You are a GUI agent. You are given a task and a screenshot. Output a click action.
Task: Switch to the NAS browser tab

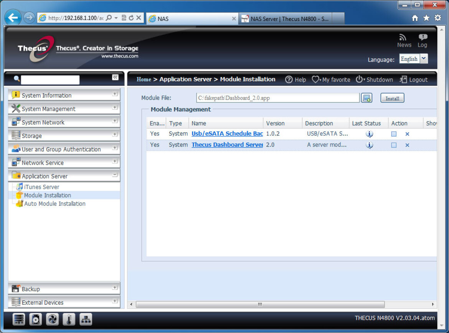pyautogui.click(x=192, y=18)
